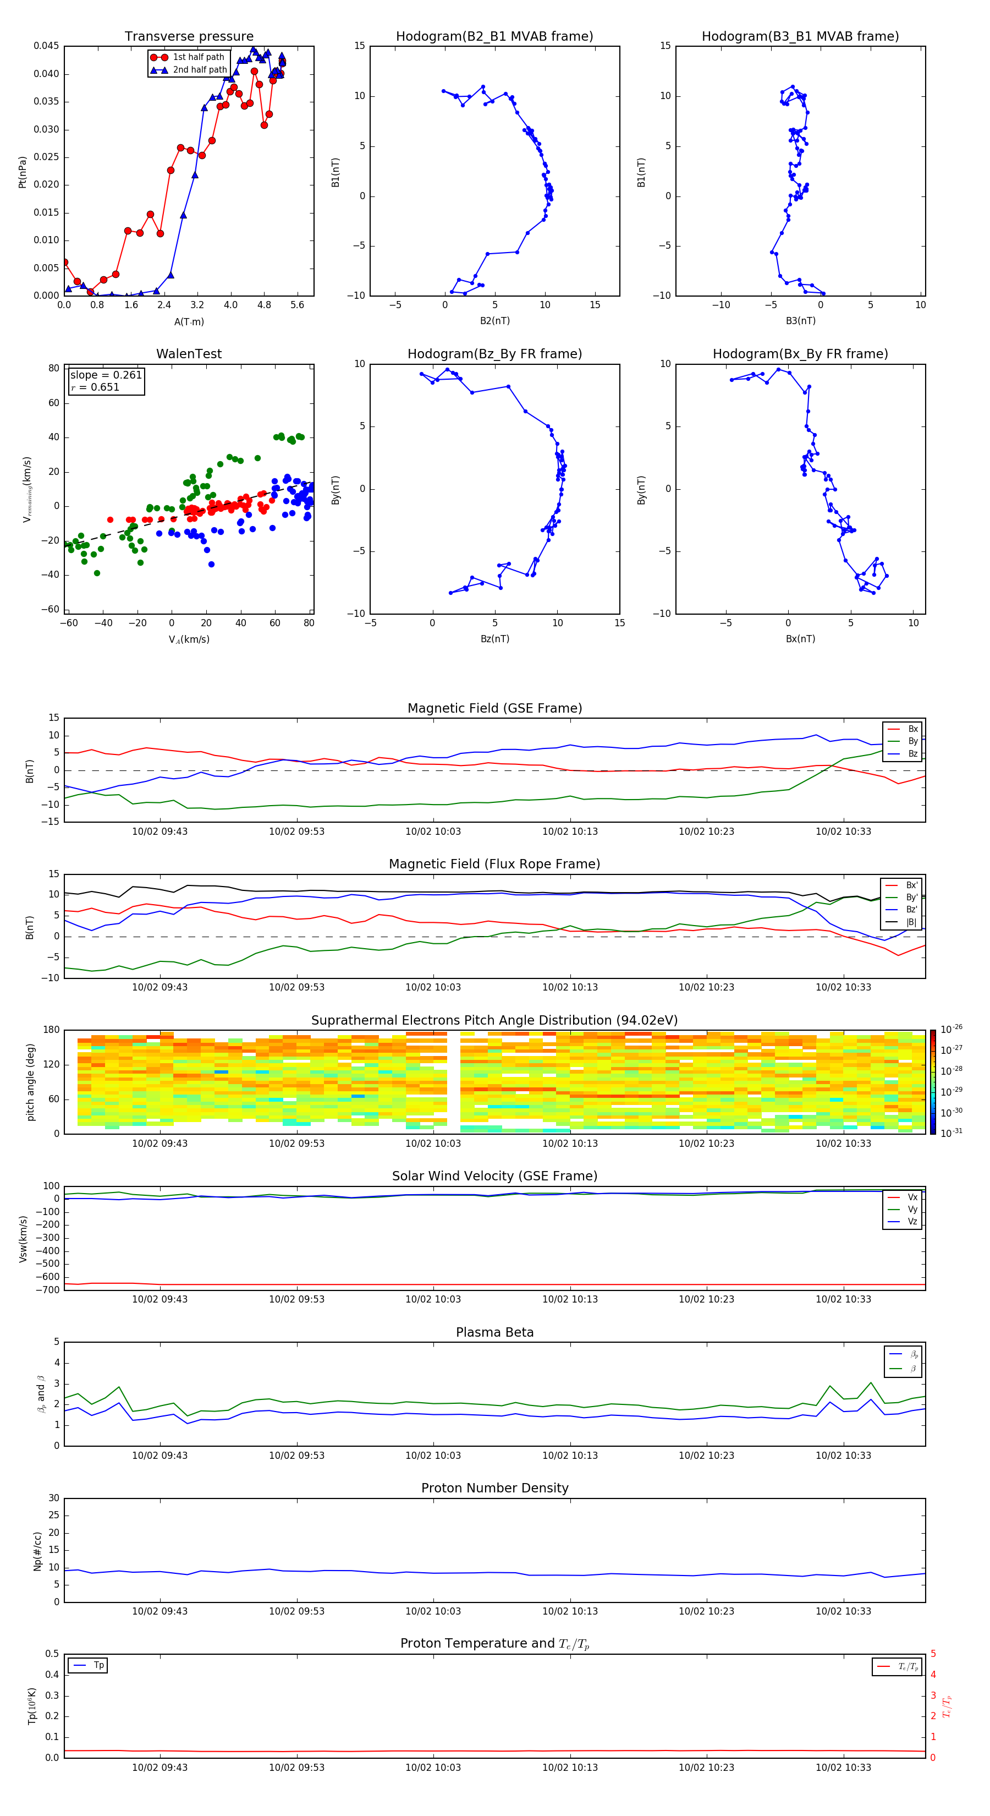
Task: Select βp entry in Plasma Beta legend
Action: coord(903,1354)
